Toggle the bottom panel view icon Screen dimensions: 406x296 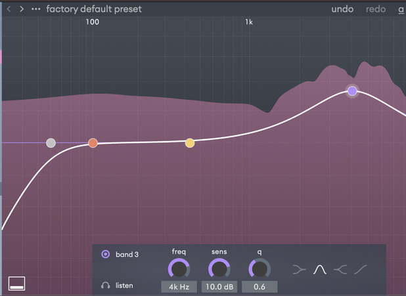tap(17, 284)
